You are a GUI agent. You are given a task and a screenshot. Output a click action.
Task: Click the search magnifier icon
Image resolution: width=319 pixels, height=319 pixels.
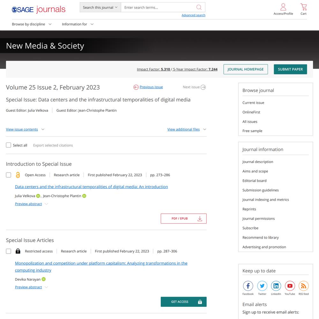tap(199, 7)
